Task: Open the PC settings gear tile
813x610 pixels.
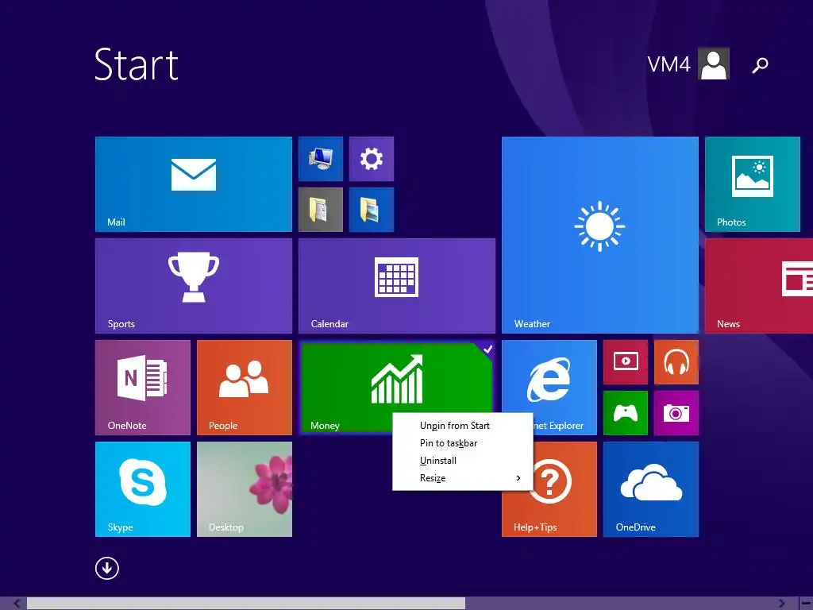Action: coord(372,159)
